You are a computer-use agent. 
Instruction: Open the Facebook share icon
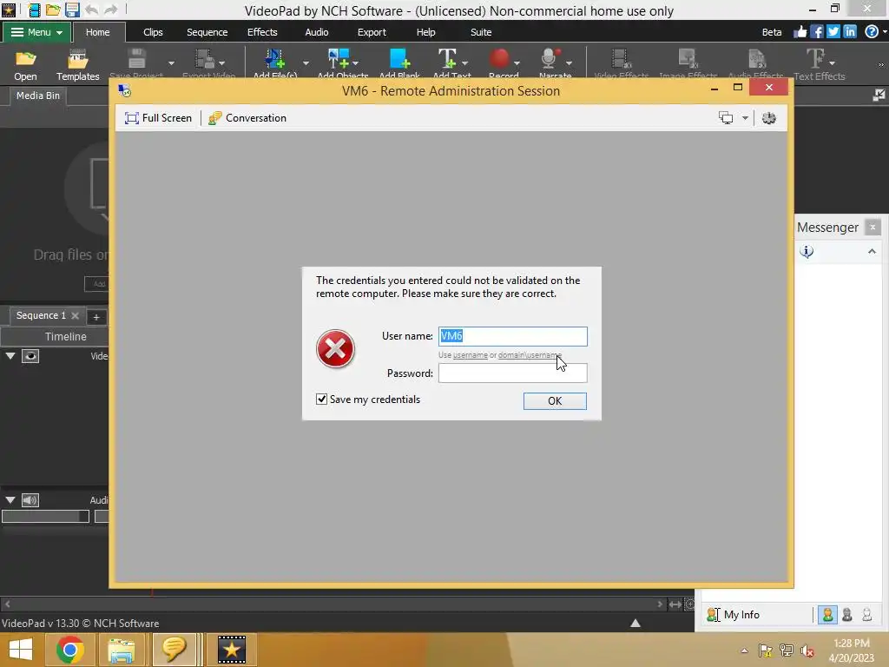pos(816,32)
